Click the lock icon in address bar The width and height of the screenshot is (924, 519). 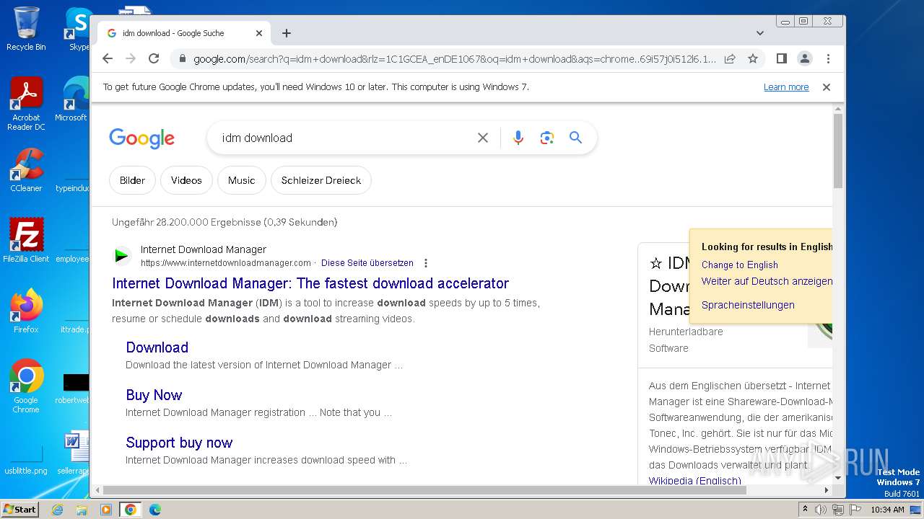[x=183, y=59]
